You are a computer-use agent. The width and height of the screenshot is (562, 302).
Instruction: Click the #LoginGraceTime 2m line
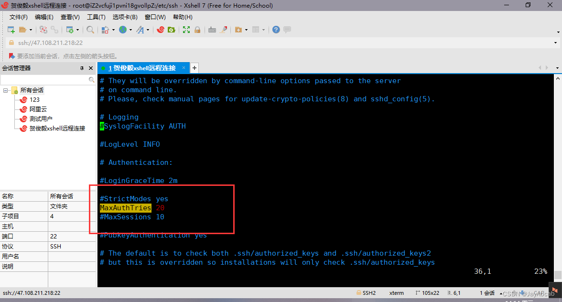click(x=139, y=181)
